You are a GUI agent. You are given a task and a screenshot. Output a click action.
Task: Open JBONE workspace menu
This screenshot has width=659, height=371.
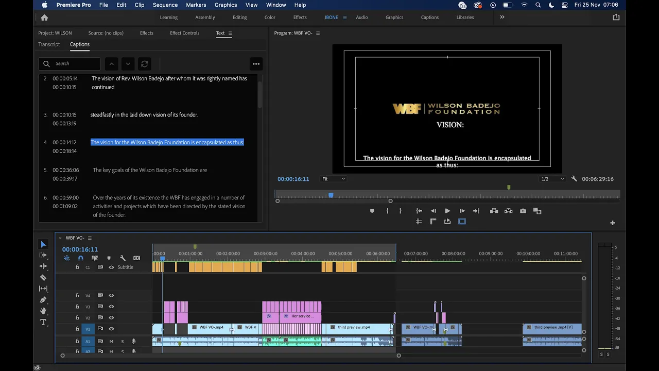coord(345,18)
